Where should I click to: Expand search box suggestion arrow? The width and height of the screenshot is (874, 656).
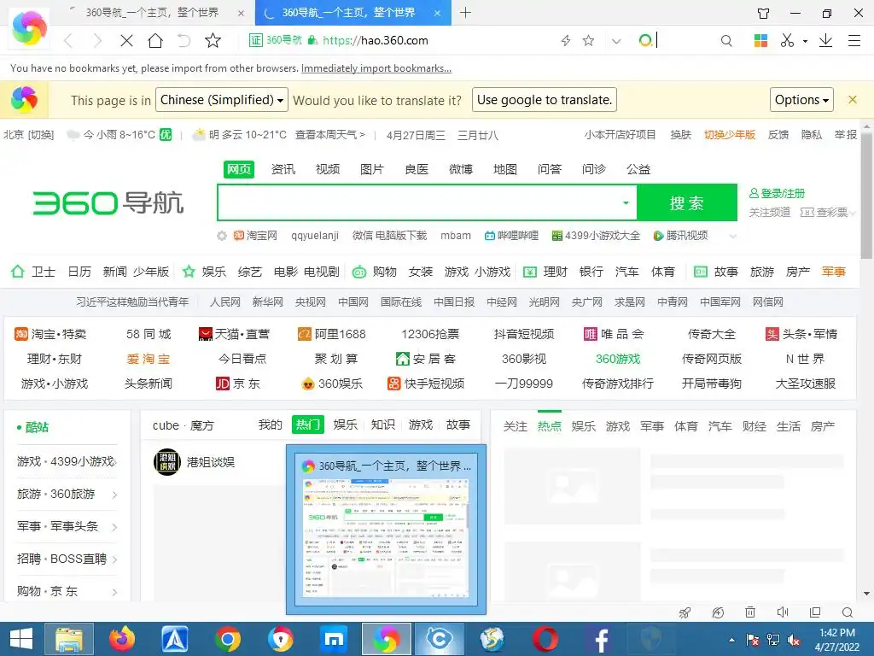pyautogui.click(x=626, y=202)
